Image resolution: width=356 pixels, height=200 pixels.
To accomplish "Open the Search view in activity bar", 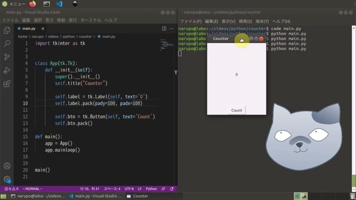I will (x=7, y=43).
